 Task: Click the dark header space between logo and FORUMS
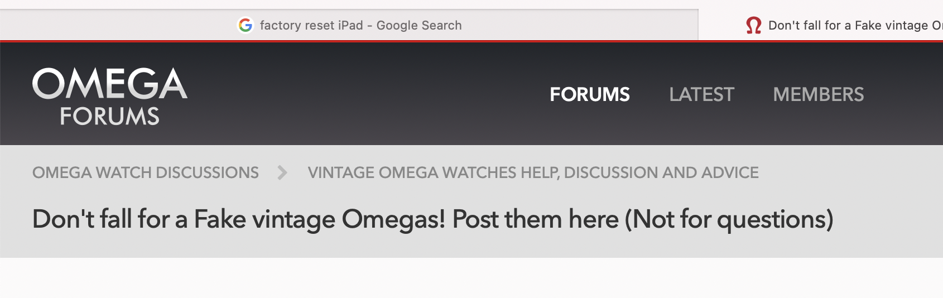click(363, 94)
